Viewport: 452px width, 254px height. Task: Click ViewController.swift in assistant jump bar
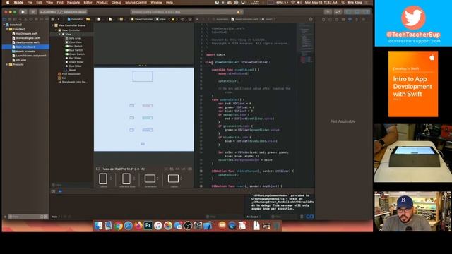click(245, 19)
